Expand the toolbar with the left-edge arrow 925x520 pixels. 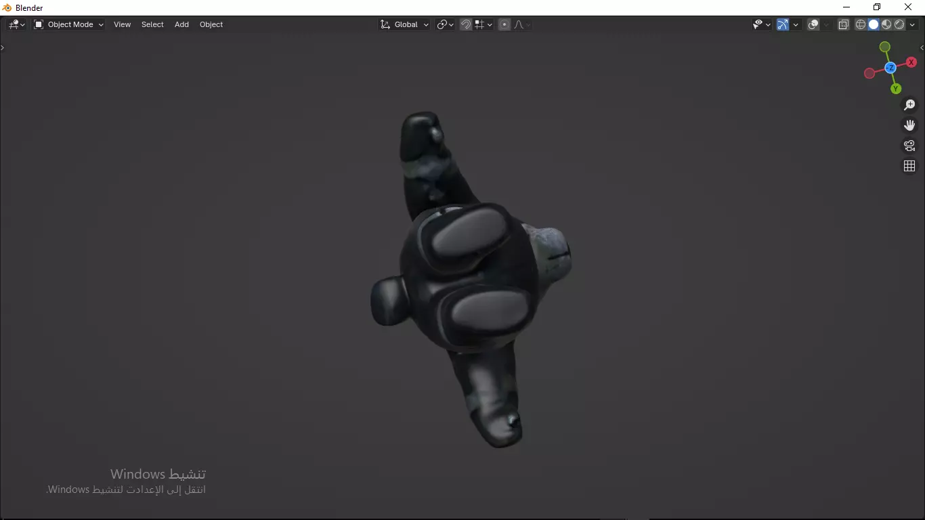(3, 47)
